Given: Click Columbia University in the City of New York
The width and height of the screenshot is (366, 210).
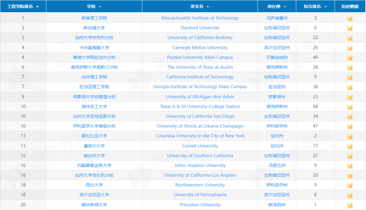Looking at the screenshot, I should [200, 136].
